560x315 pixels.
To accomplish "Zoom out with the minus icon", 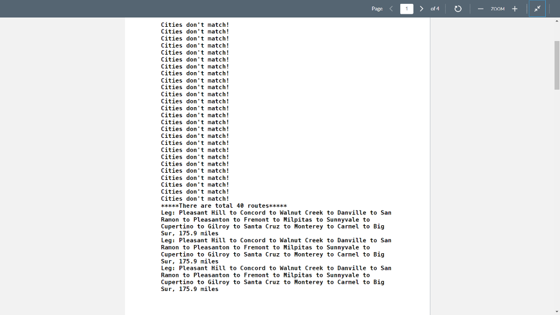I will click(480, 9).
